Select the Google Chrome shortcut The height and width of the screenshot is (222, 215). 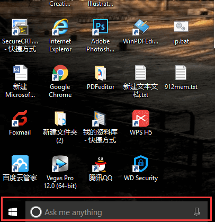(x=60, y=73)
